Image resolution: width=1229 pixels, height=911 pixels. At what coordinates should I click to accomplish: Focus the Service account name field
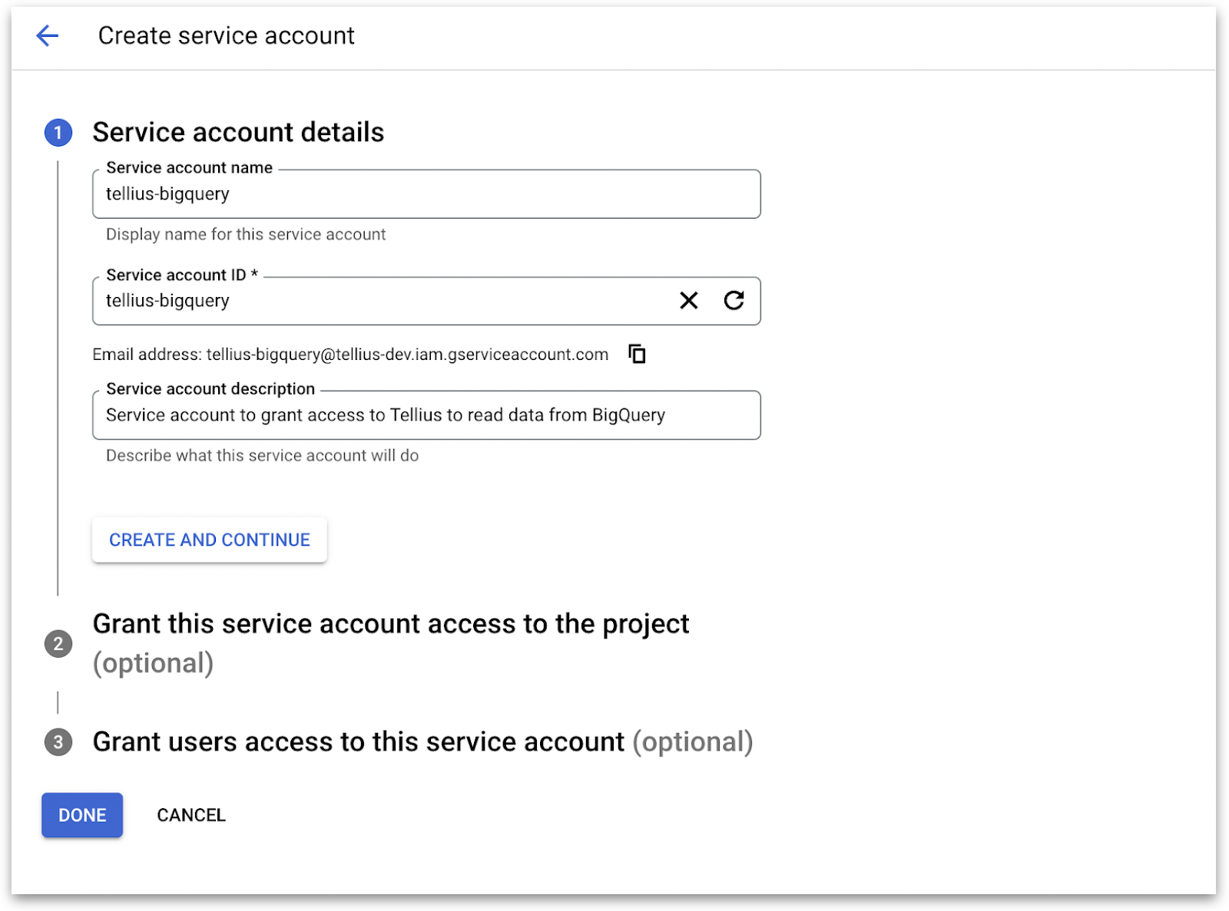[x=426, y=194]
